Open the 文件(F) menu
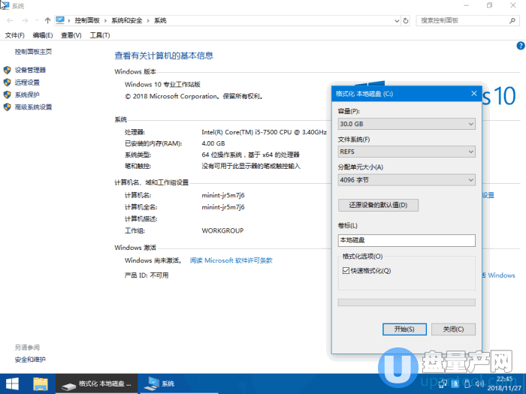The height and width of the screenshot is (394, 526). 15,35
